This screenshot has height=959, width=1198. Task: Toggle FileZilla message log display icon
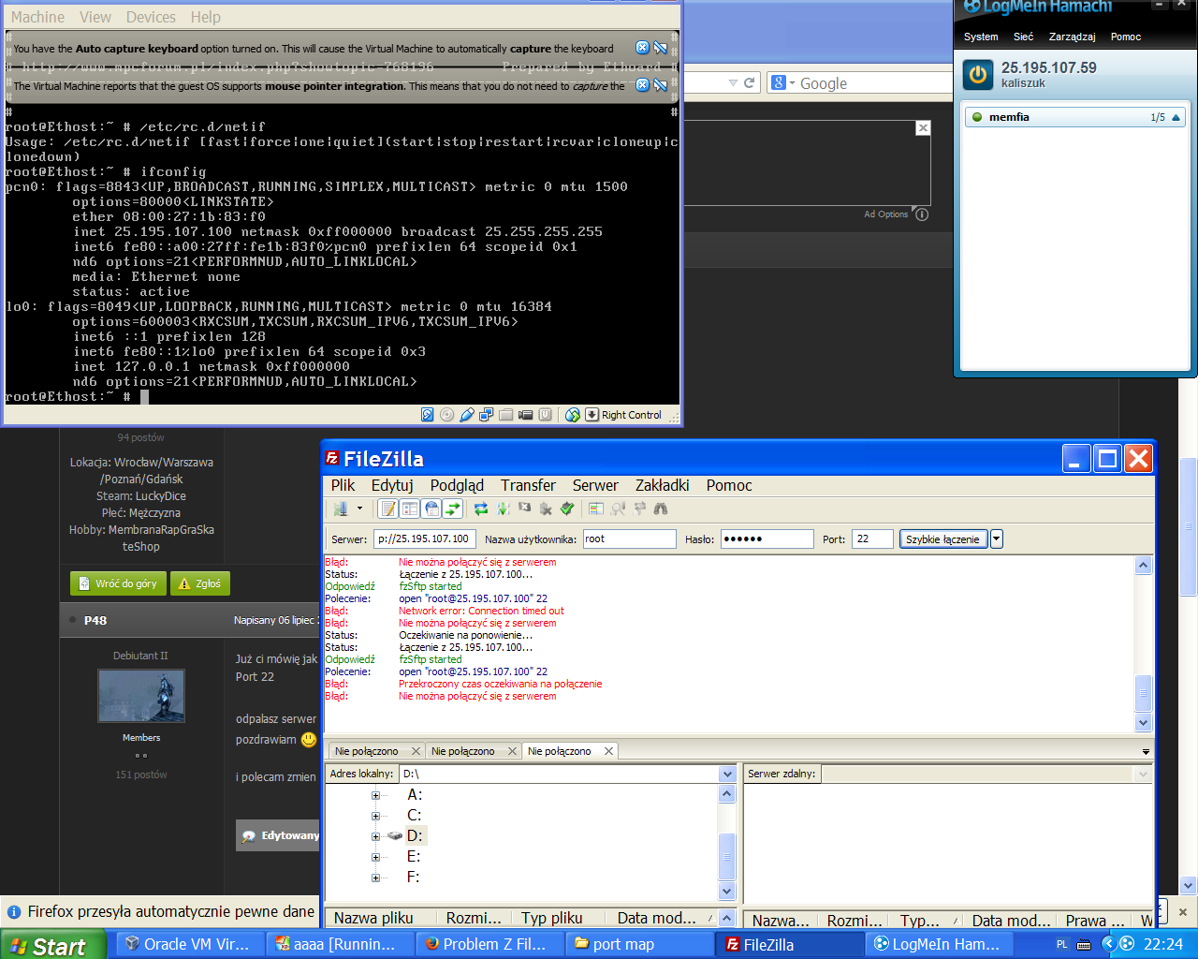click(x=387, y=509)
